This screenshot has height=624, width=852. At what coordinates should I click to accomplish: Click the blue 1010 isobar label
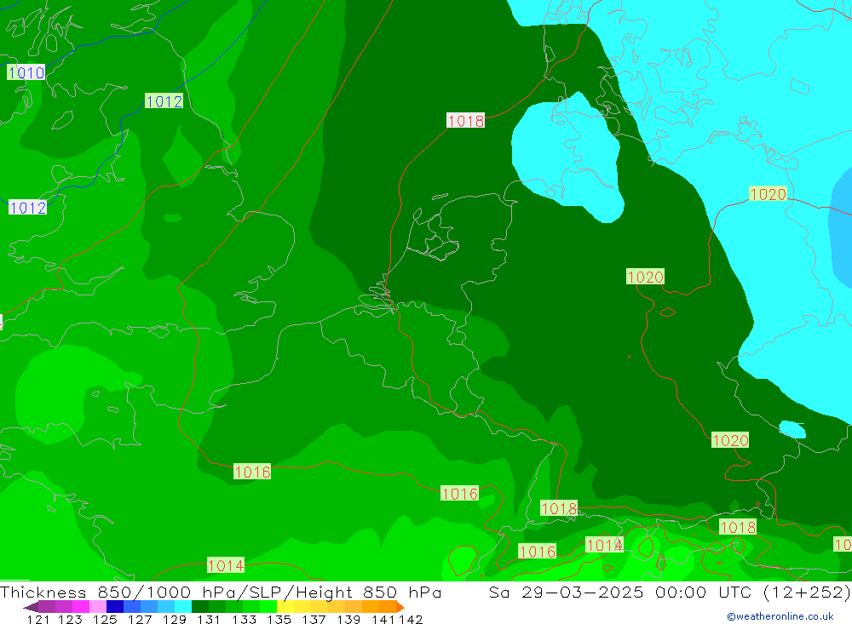pyautogui.click(x=26, y=72)
